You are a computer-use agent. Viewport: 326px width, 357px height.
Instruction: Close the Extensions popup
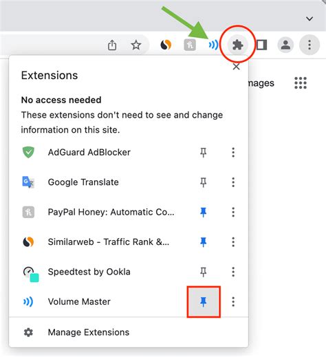click(236, 67)
